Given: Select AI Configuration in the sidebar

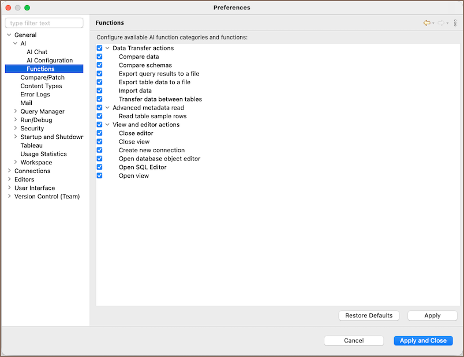Looking at the screenshot, I should tap(50, 61).
